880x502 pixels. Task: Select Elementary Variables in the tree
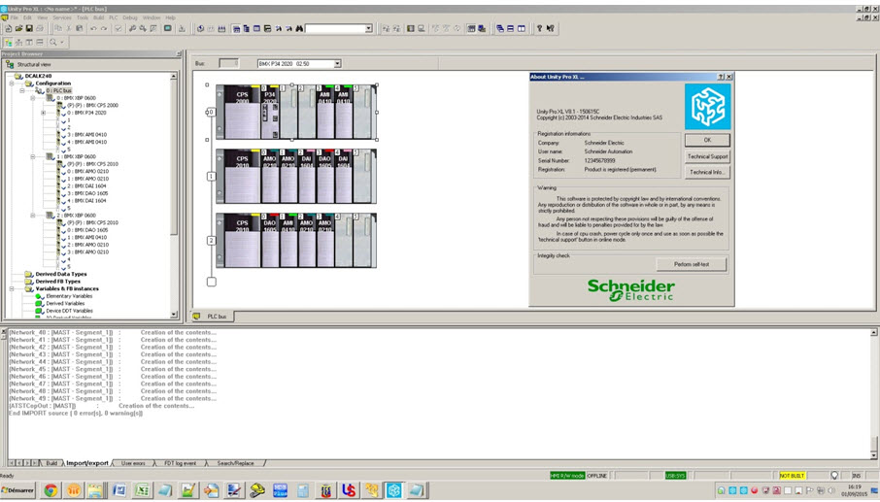(x=69, y=296)
